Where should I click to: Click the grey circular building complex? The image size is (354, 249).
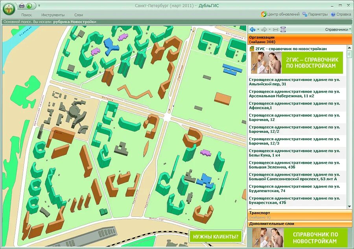[75, 110]
